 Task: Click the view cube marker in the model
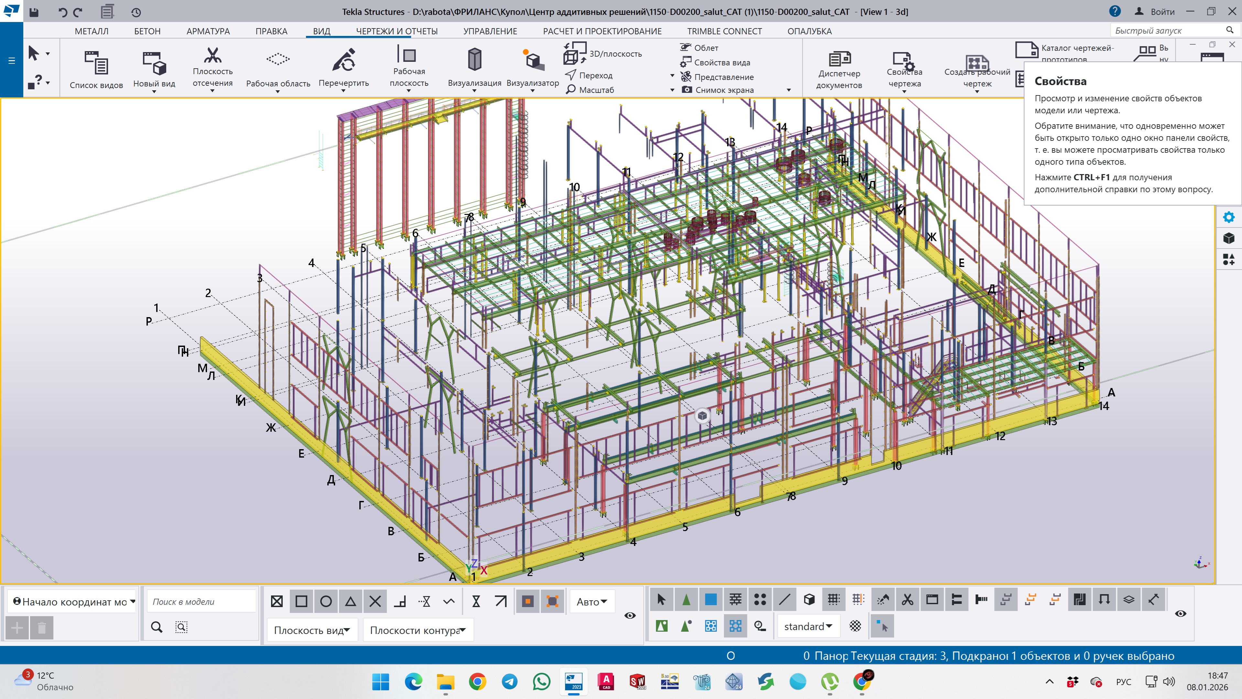[x=703, y=415]
